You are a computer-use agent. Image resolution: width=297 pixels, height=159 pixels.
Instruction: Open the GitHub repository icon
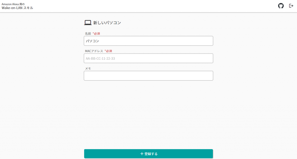tap(281, 6)
